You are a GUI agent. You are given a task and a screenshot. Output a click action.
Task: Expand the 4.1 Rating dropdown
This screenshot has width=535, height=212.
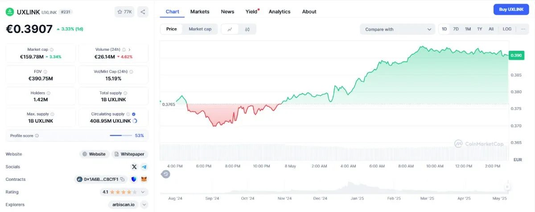[x=143, y=192]
